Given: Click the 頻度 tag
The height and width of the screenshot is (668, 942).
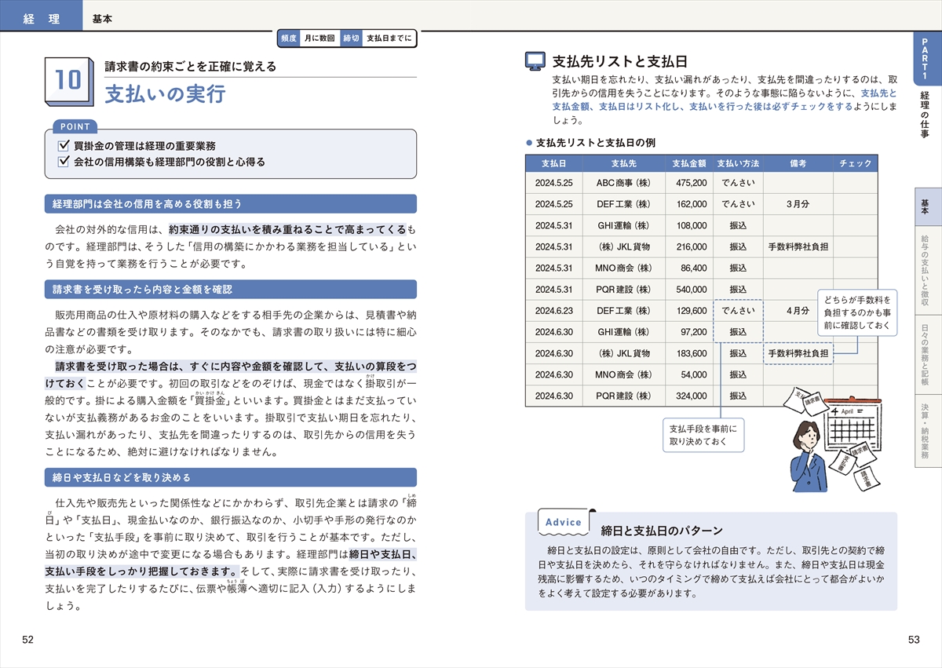Looking at the screenshot, I should pos(288,38).
